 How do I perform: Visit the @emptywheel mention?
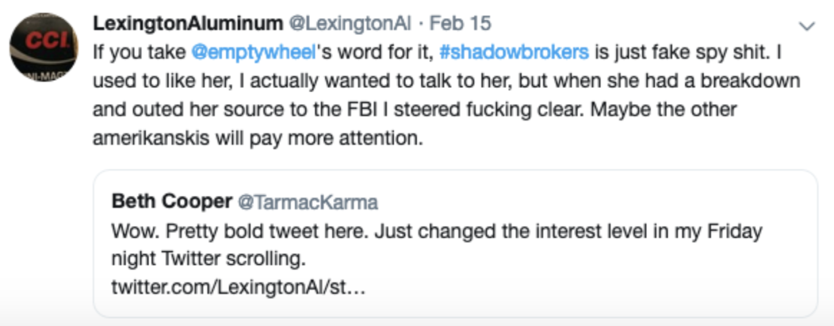pyautogui.click(x=254, y=52)
